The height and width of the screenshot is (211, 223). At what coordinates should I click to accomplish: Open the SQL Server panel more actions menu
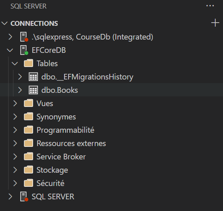click(210, 6)
